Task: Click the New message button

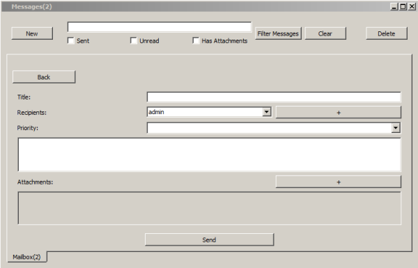Action: point(32,33)
